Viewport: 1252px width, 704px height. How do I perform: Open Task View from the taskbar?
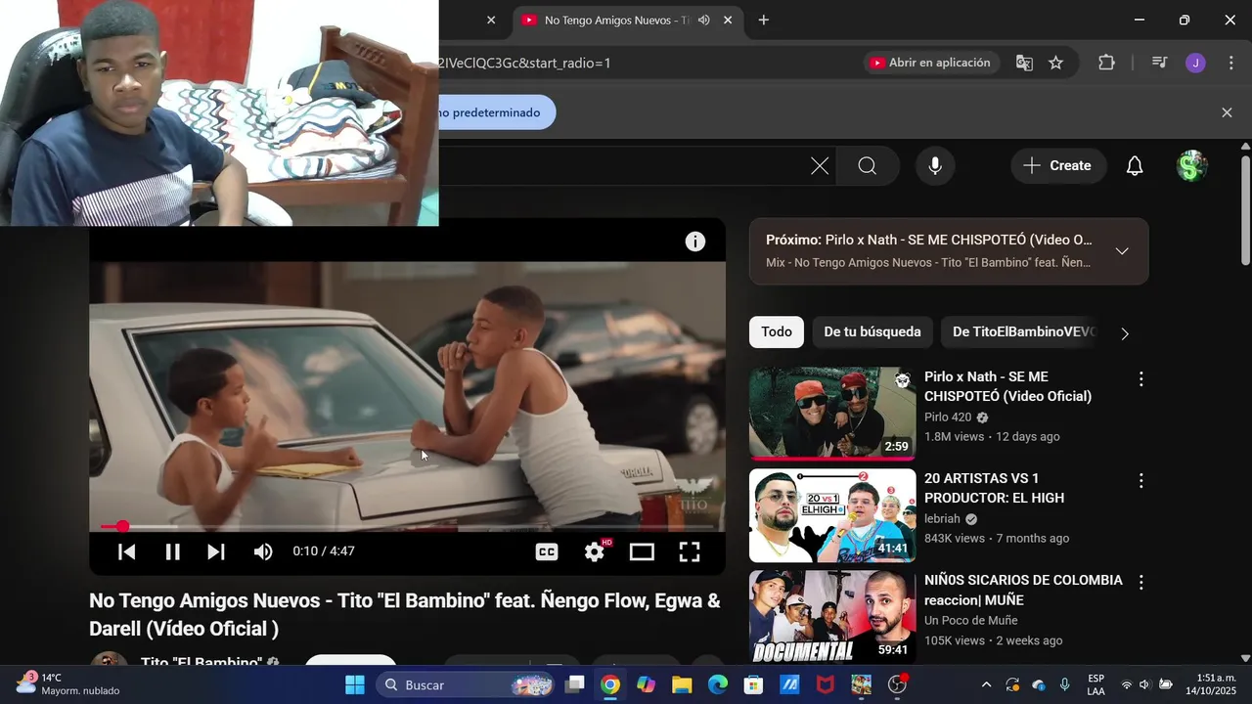pyautogui.click(x=575, y=684)
